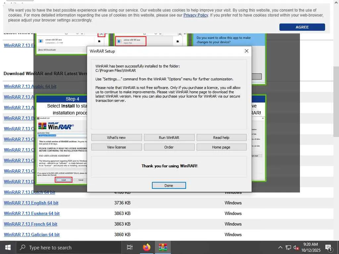Launch Run WinRAR button

169,138
